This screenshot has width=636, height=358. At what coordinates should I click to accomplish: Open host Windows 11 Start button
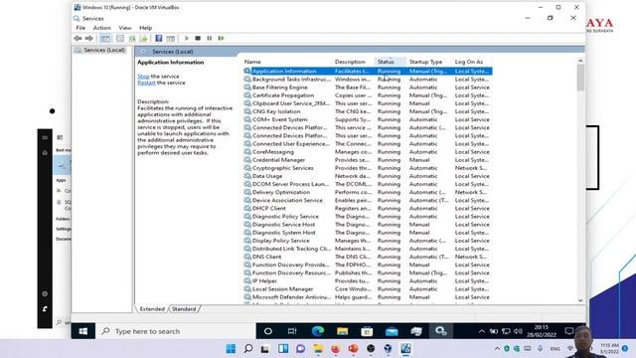coord(231,349)
